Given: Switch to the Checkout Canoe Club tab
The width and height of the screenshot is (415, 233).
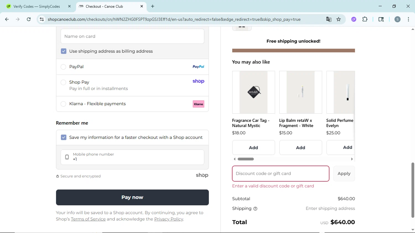Looking at the screenshot, I should pos(111,6).
